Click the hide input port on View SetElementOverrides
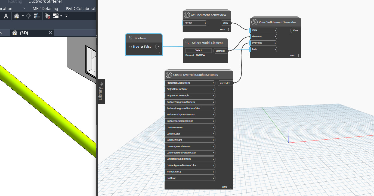This screenshot has height=196, width=374. point(263,49)
